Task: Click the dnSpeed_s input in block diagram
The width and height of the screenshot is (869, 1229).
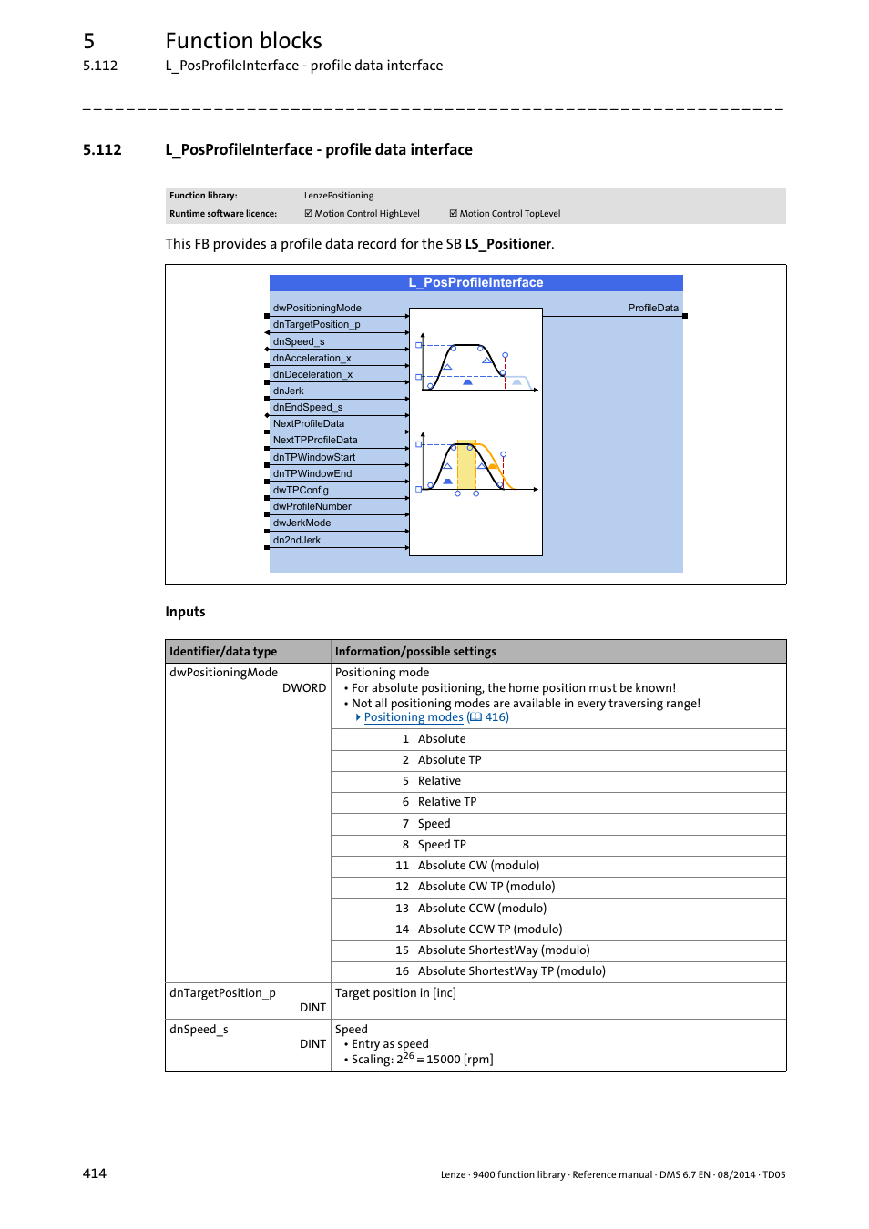Action: 299,341
